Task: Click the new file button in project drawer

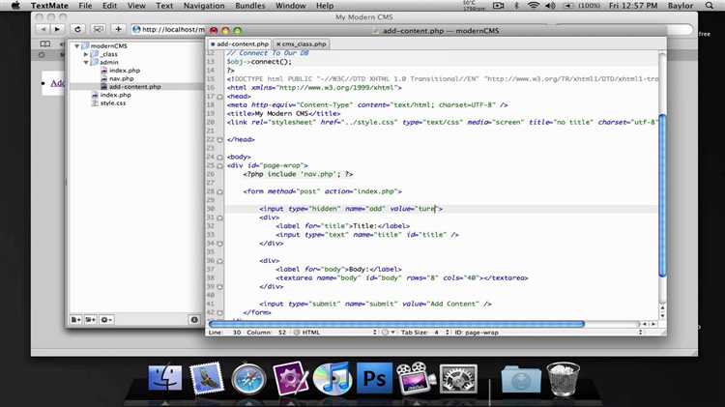Action: coord(75,320)
